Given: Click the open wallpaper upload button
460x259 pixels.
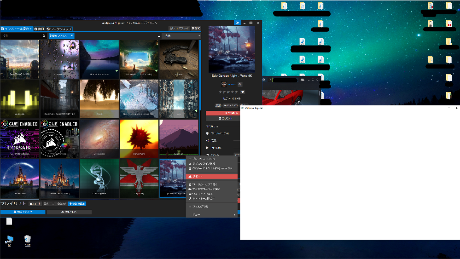Looking at the screenshot, I should (69, 212).
